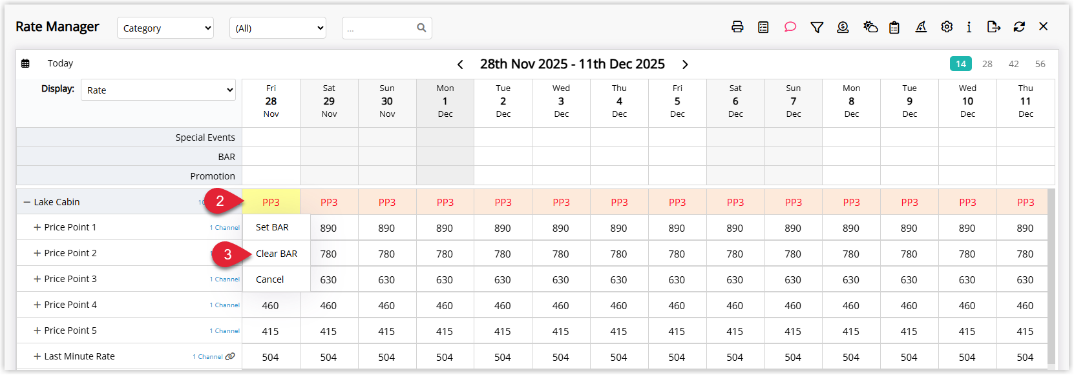The height and width of the screenshot is (375, 1074).
Task: Click the Mon 1 Dec column header
Action: 445,101
